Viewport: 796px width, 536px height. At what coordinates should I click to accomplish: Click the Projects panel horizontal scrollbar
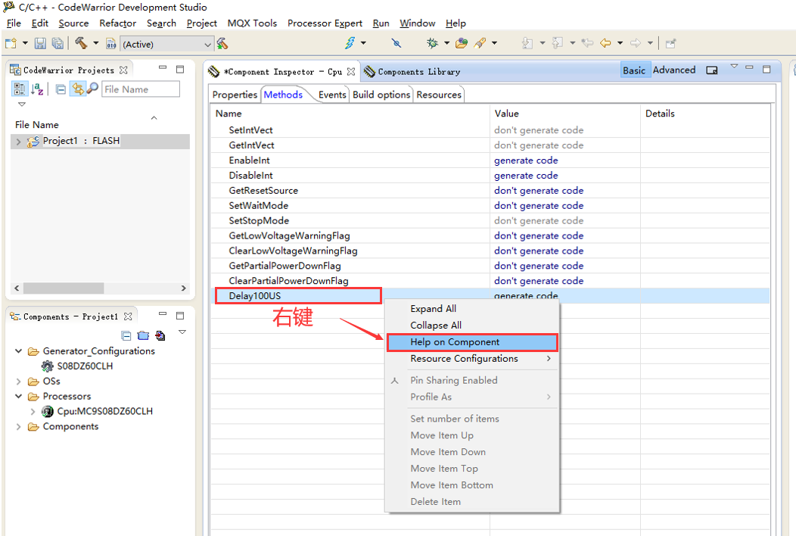pyautogui.click(x=64, y=288)
